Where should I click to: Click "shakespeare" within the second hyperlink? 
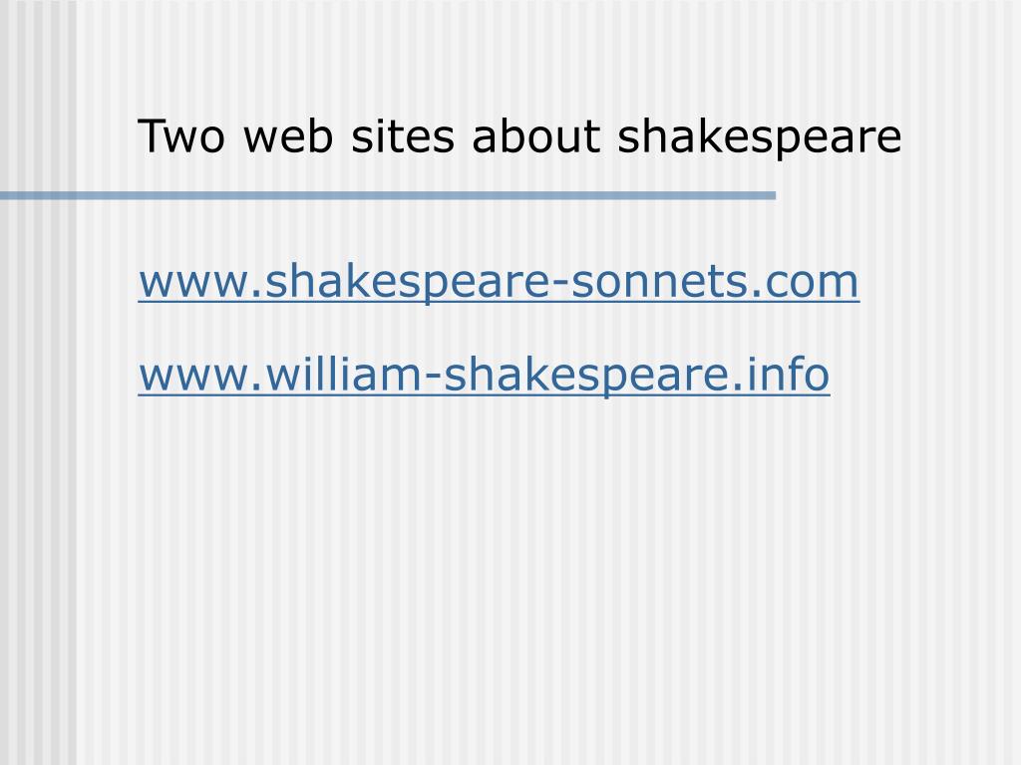pyautogui.click(x=586, y=376)
